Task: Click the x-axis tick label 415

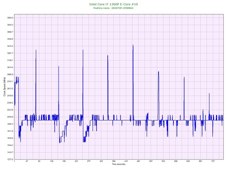Action: coord(126,161)
